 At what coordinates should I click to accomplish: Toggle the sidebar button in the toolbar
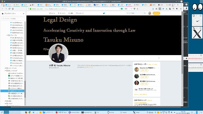click(160, 9)
